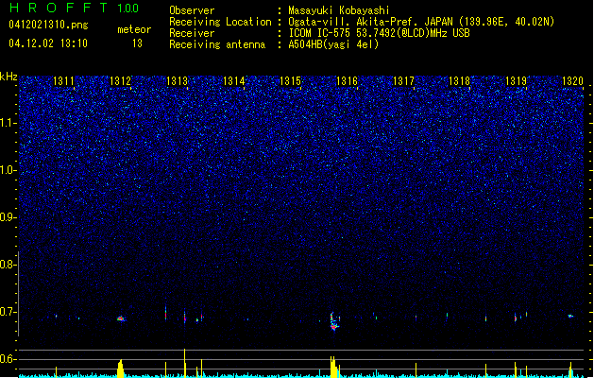Click the Receiving Location field label
The height and width of the screenshot is (378, 594).
click(x=220, y=22)
